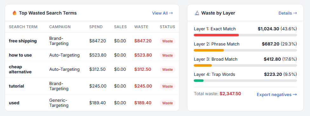Click Export negatives link
Viewport: 310px width, 116px height.
pyautogui.click(x=277, y=95)
